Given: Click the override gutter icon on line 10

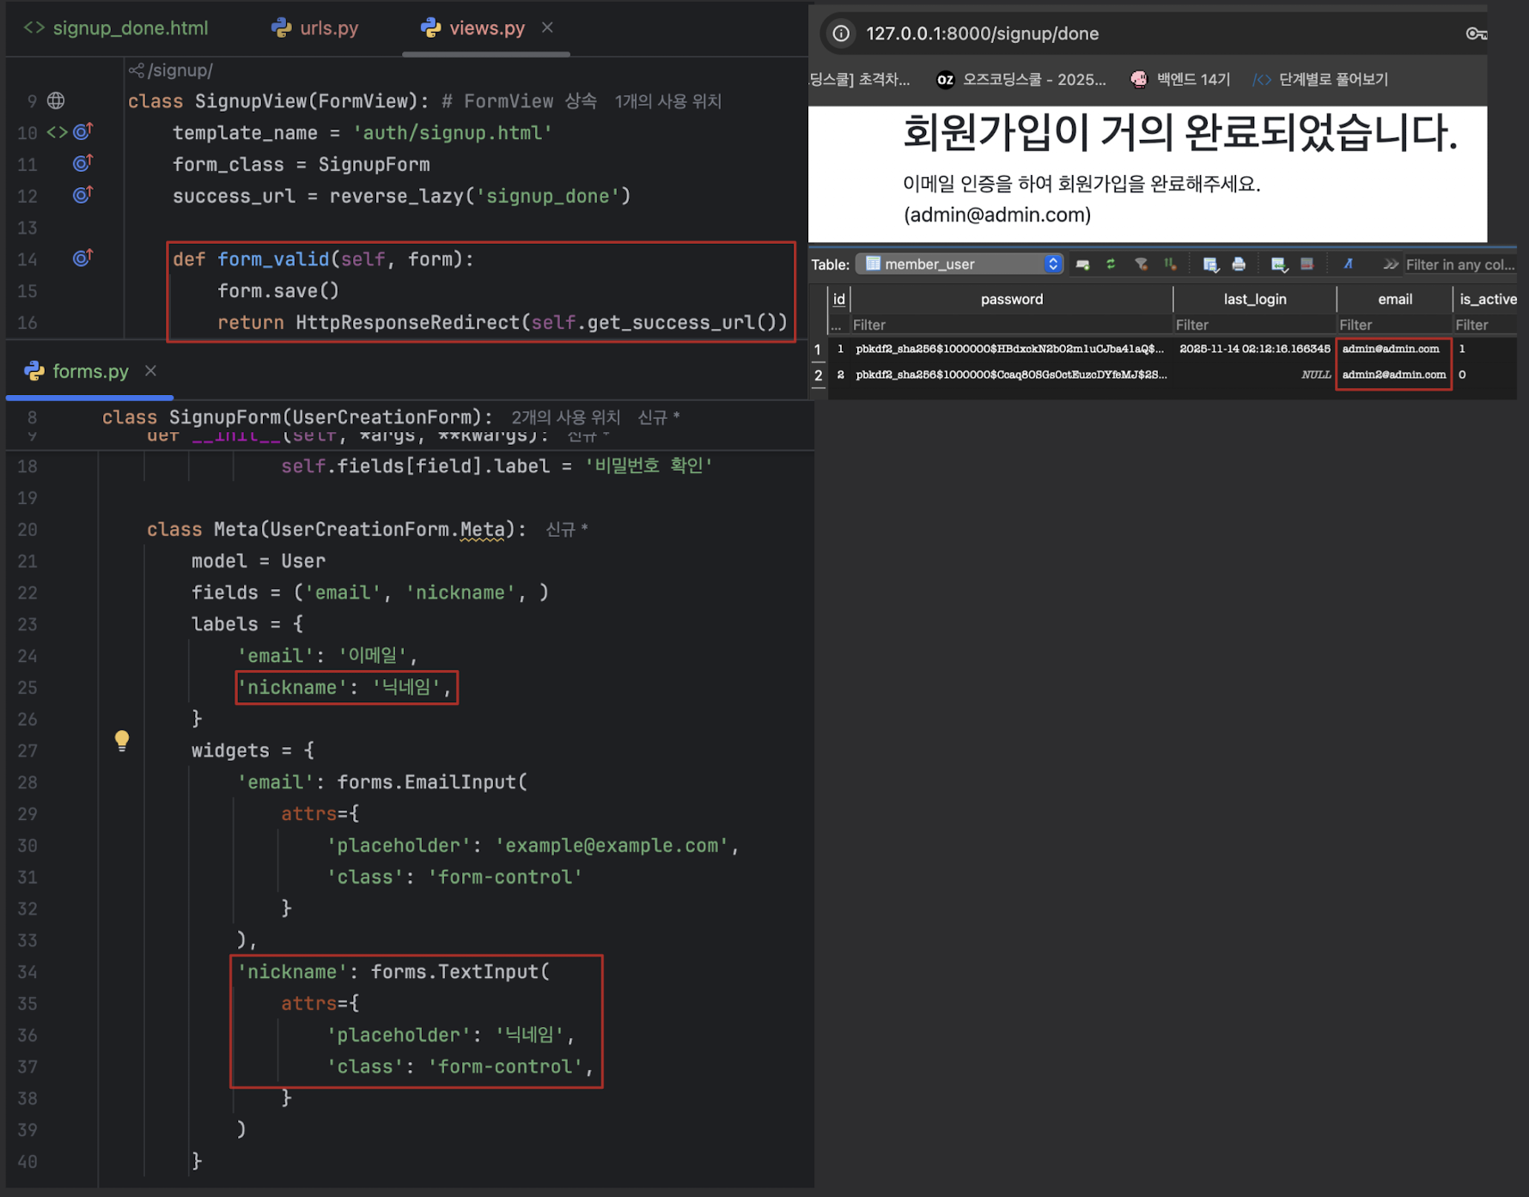Looking at the screenshot, I should click(82, 131).
